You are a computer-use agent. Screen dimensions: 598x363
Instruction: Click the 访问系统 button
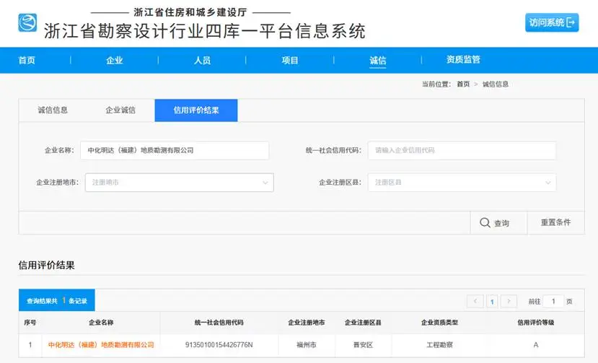552,22
